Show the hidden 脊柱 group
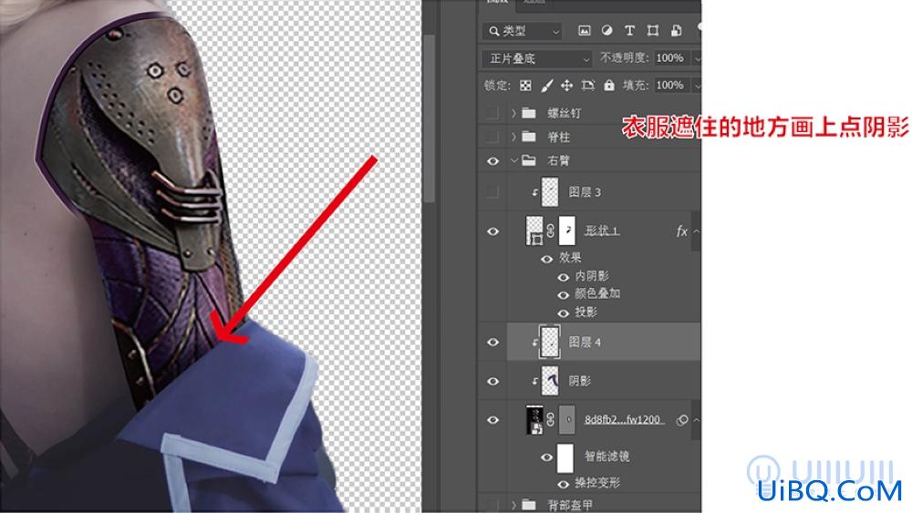 coord(492,137)
